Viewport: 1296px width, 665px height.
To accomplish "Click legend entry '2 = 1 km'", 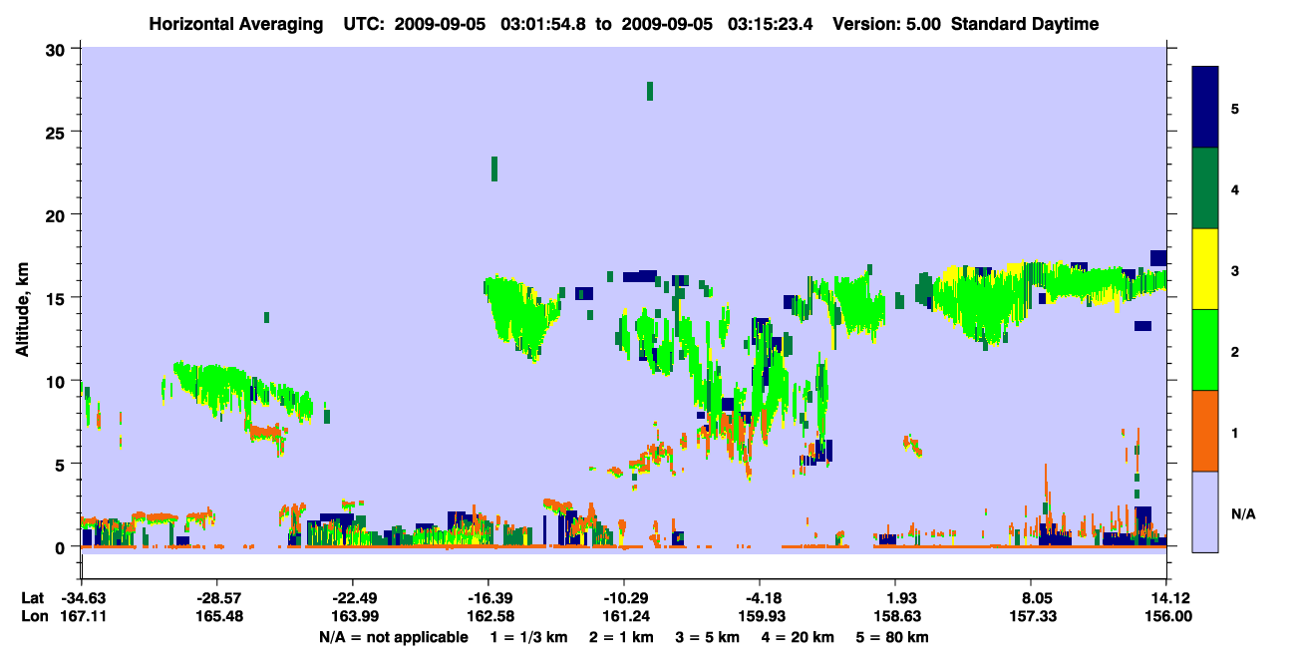I will (621, 637).
